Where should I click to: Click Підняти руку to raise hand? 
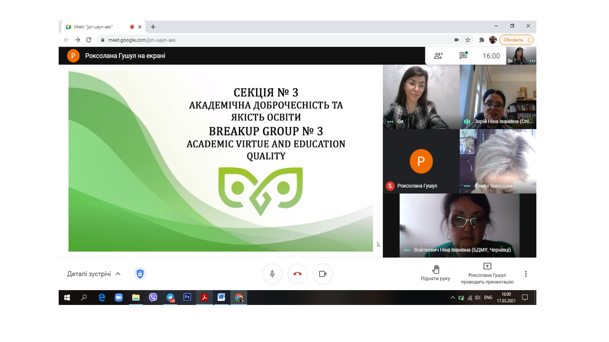click(435, 273)
